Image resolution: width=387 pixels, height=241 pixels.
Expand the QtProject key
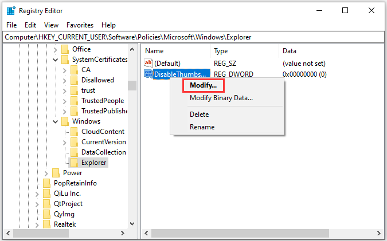pos(37,205)
